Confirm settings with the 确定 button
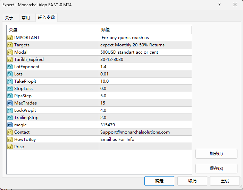Viewport: 243px width, 190px height. (x=159, y=181)
